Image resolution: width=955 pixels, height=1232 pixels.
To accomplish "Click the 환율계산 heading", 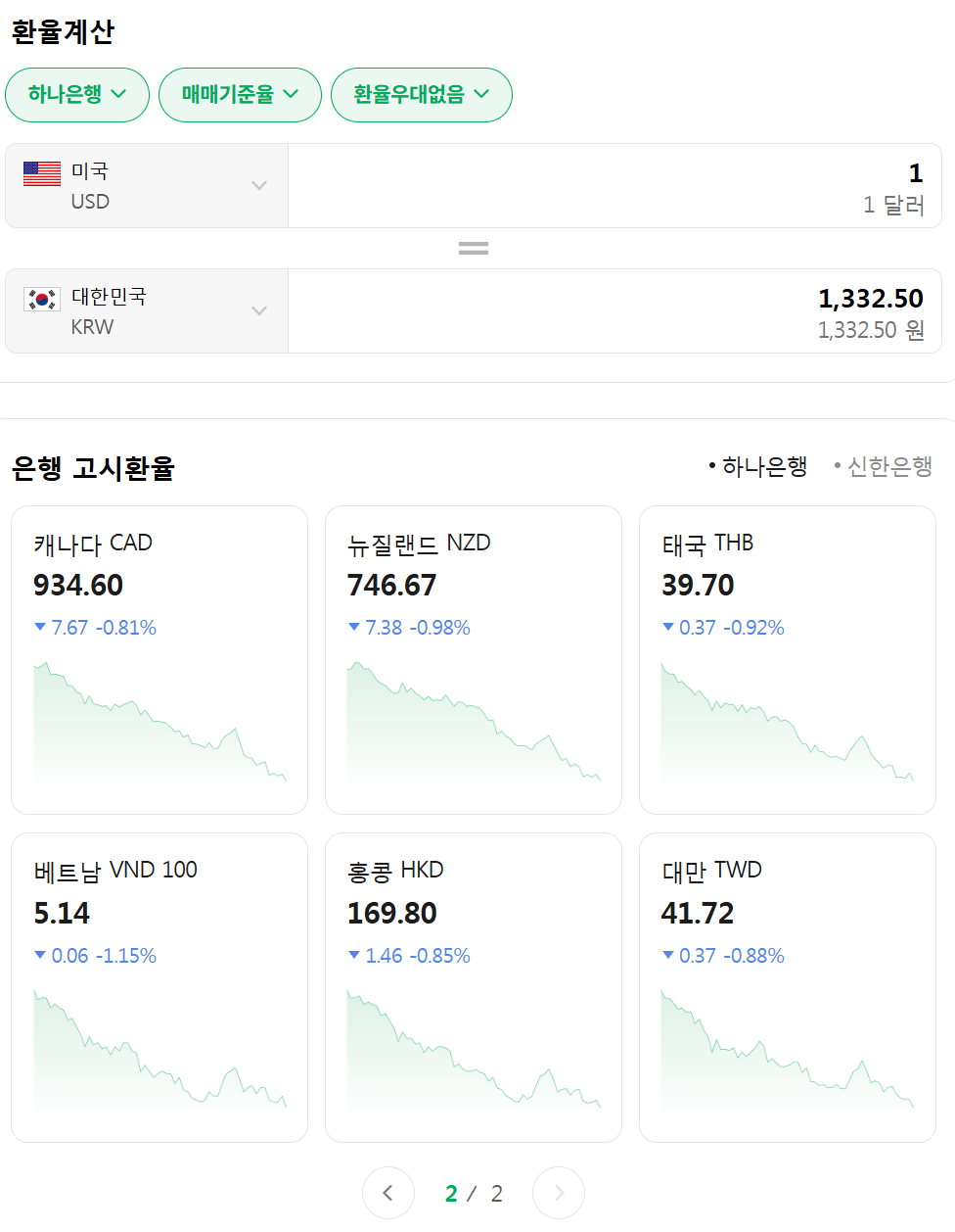I will 64,32.
